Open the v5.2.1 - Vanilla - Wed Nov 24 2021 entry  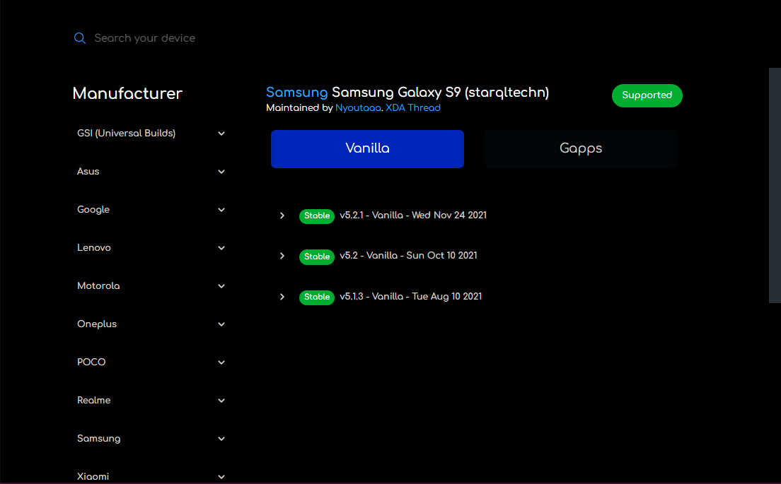tap(413, 215)
